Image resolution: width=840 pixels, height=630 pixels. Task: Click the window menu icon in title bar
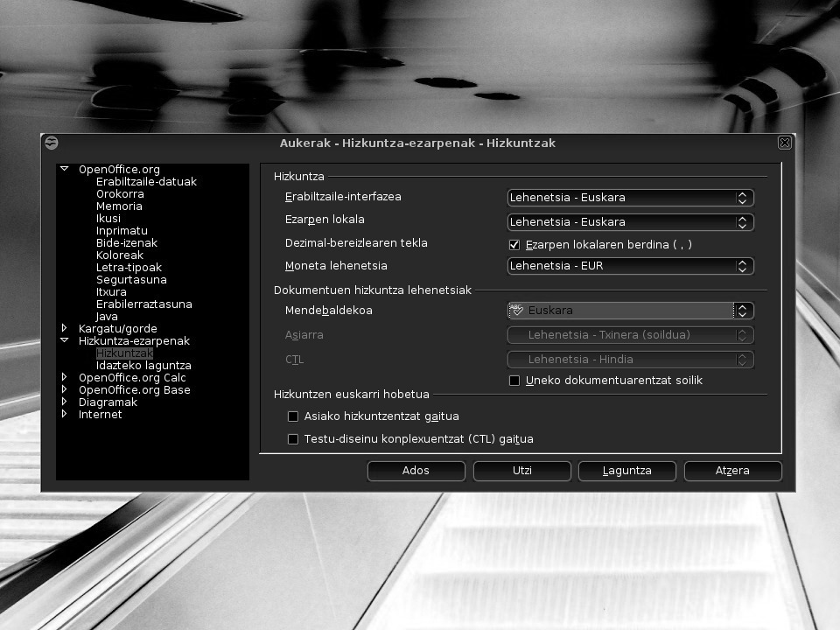(x=52, y=143)
